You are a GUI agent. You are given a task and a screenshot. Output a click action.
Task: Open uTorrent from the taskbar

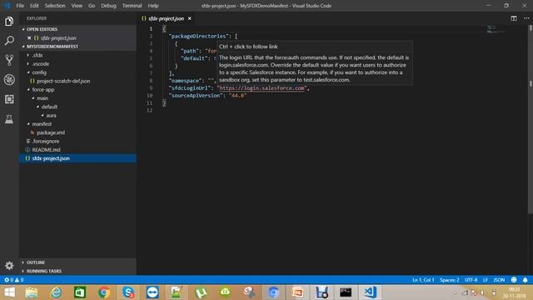tap(201, 292)
